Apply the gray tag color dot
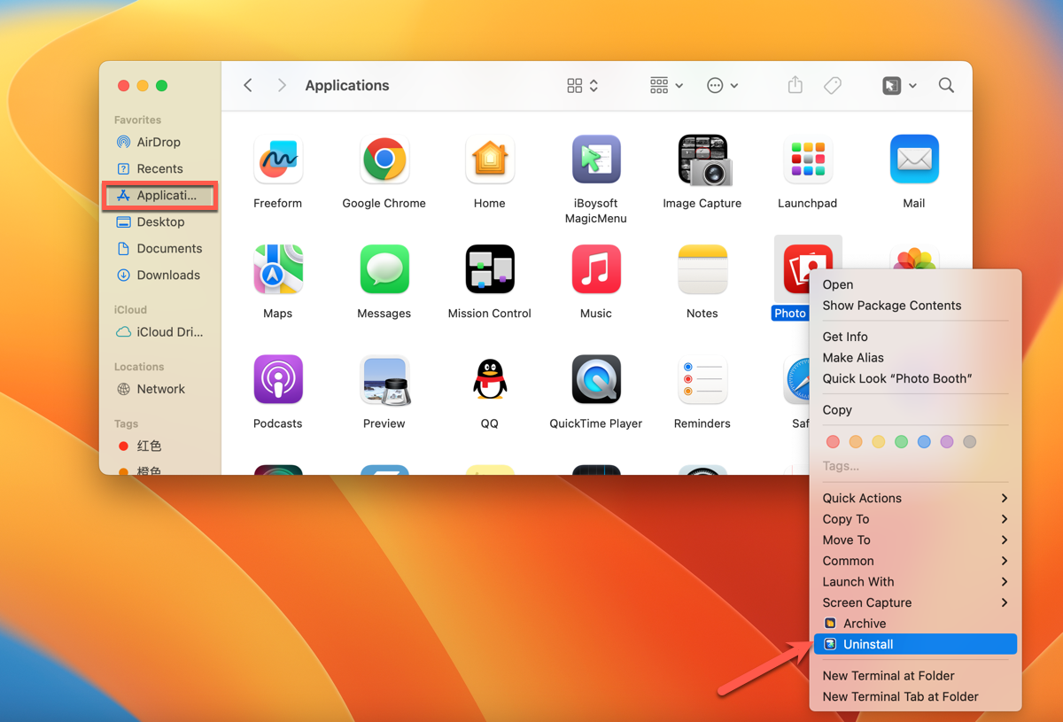This screenshot has height=722, width=1063. pyautogui.click(x=970, y=441)
